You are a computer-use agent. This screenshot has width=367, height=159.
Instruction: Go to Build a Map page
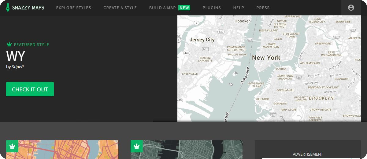[x=162, y=8]
